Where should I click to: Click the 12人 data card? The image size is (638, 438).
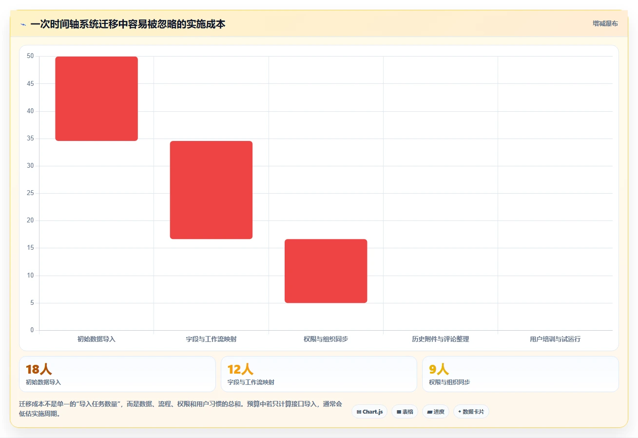click(319, 374)
